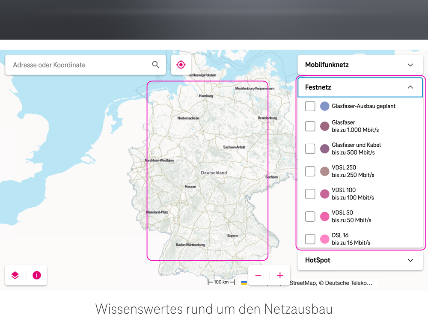Click the Bayern label on the map

pos(232,236)
